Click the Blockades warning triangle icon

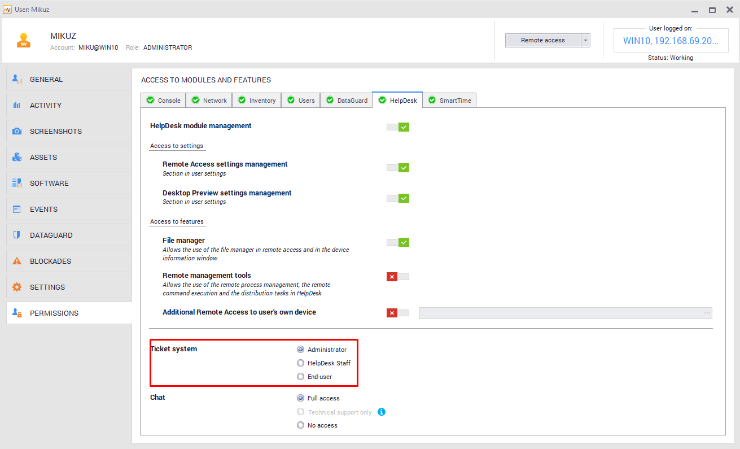coord(17,261)
